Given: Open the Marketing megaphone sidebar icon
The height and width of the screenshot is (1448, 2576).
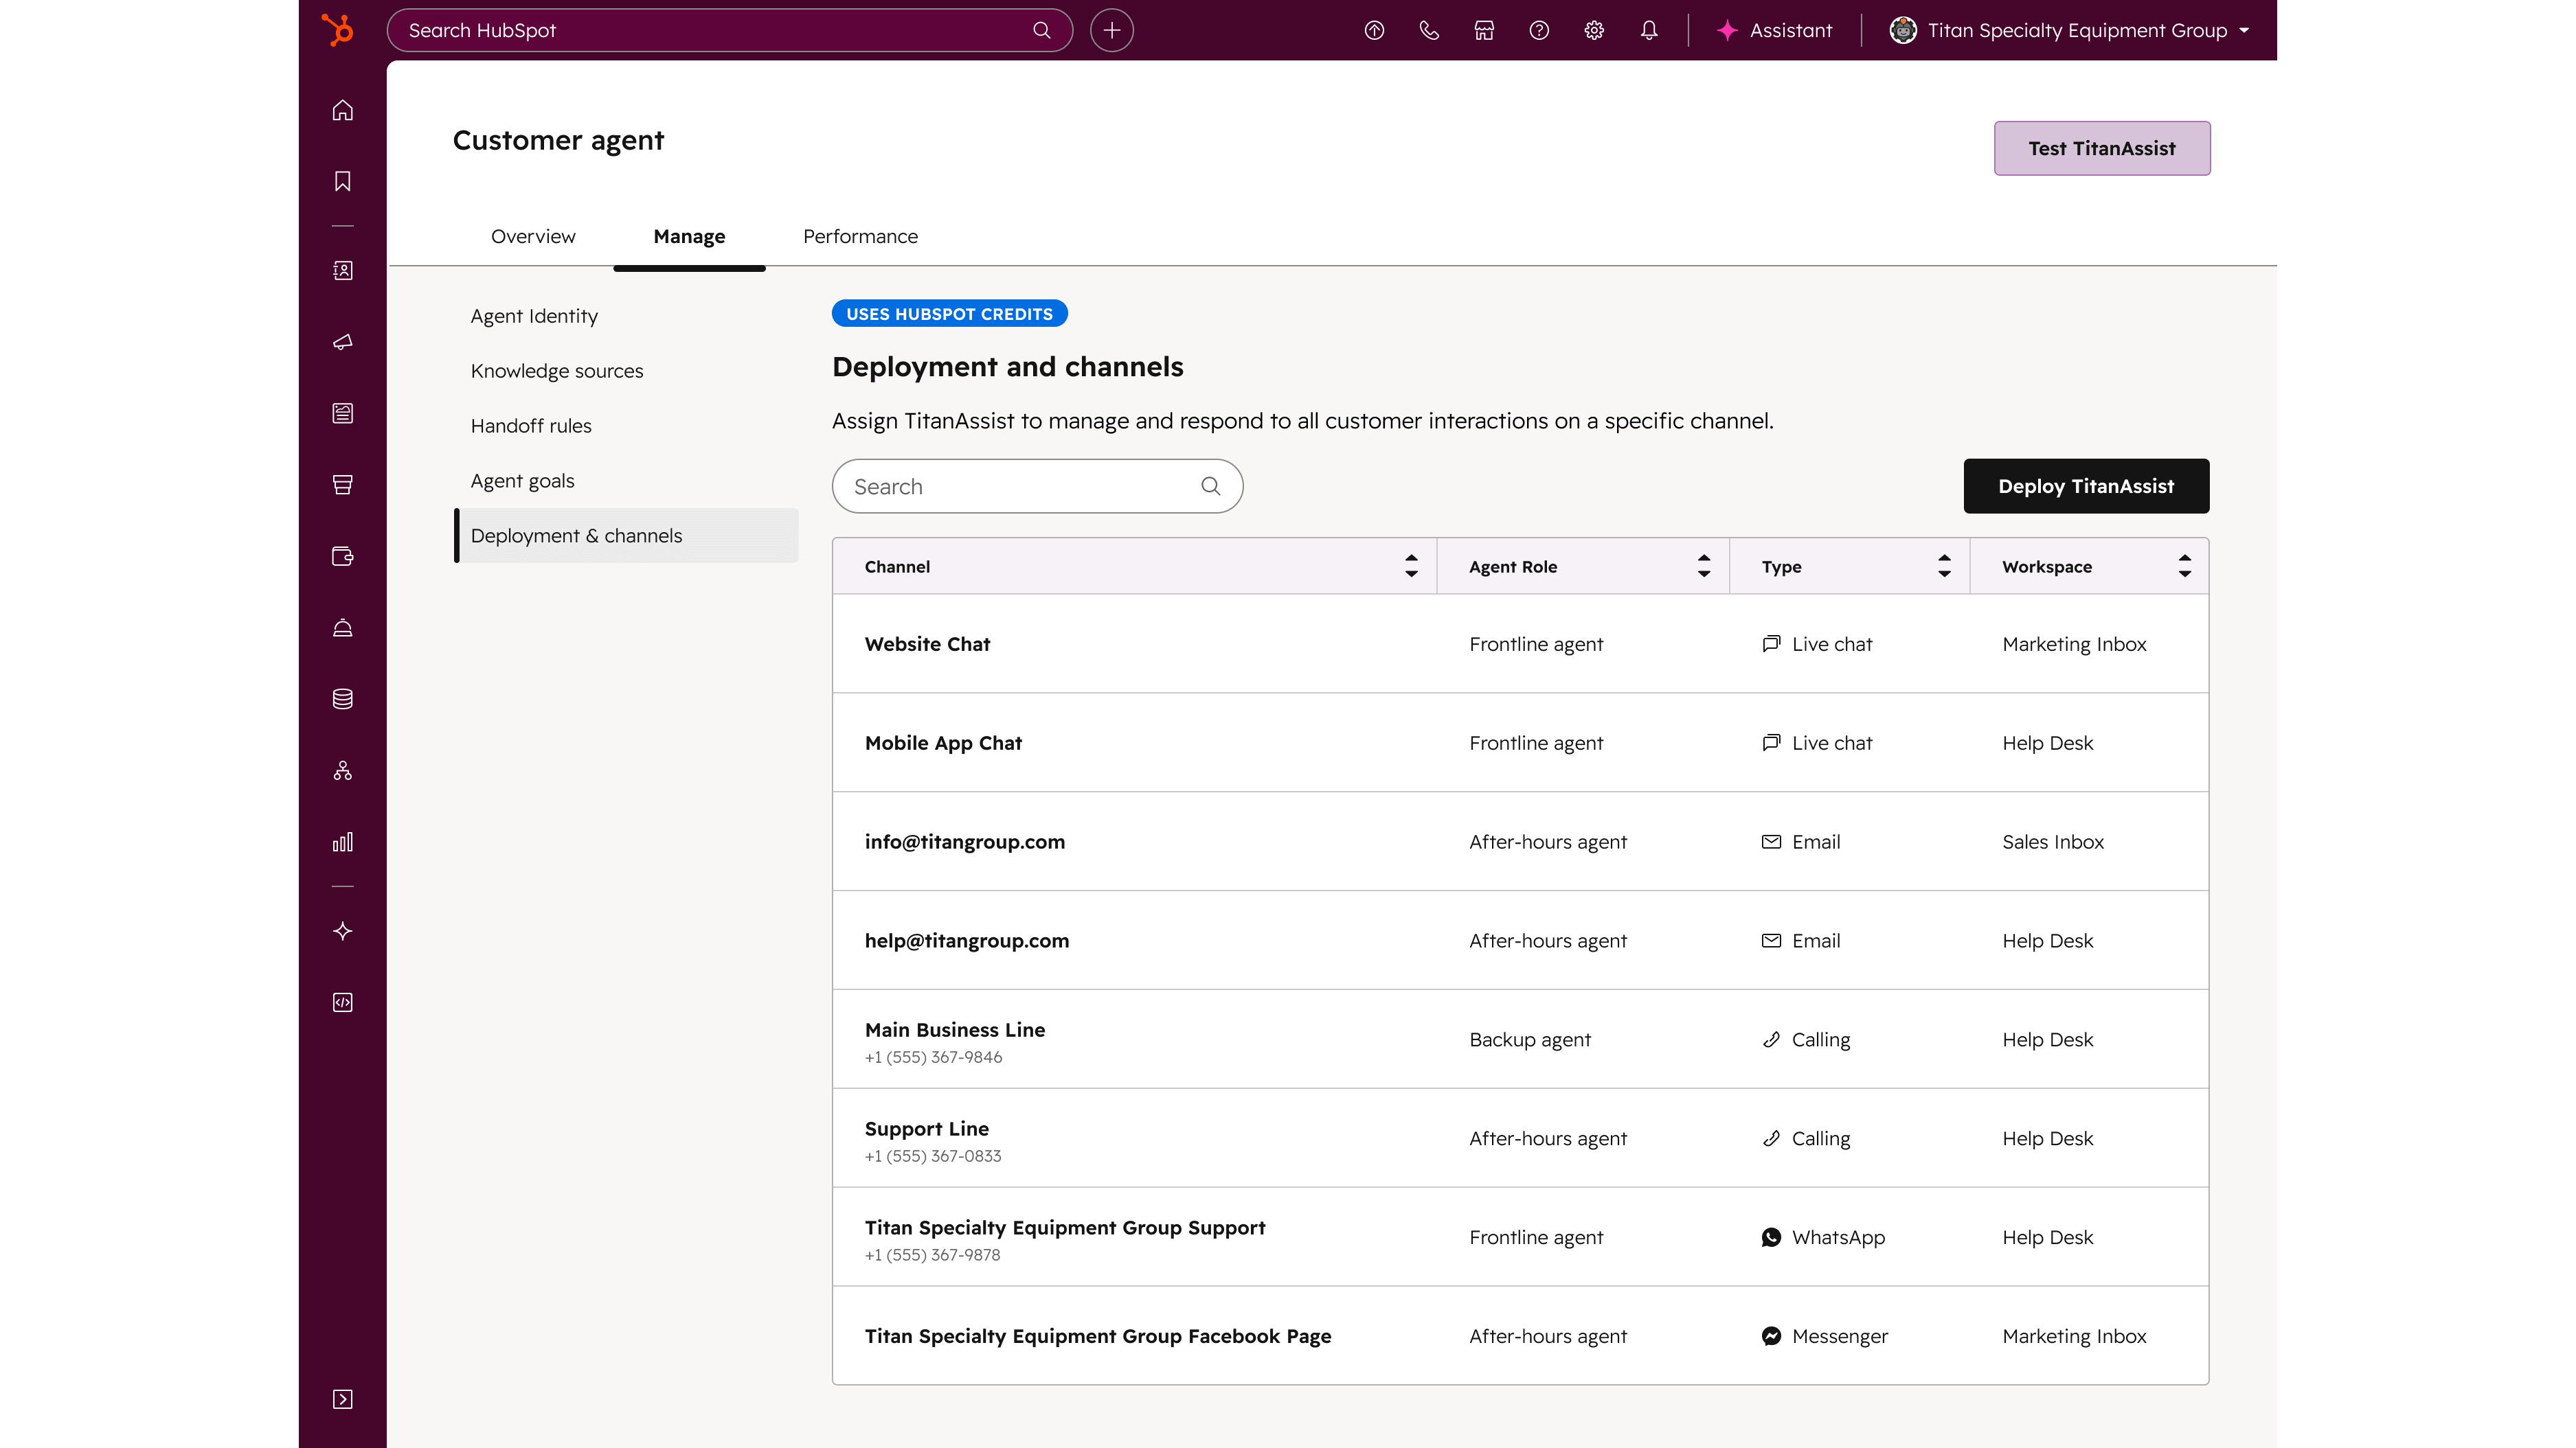Looking at the screenshot, I should [x=342, y=342].
